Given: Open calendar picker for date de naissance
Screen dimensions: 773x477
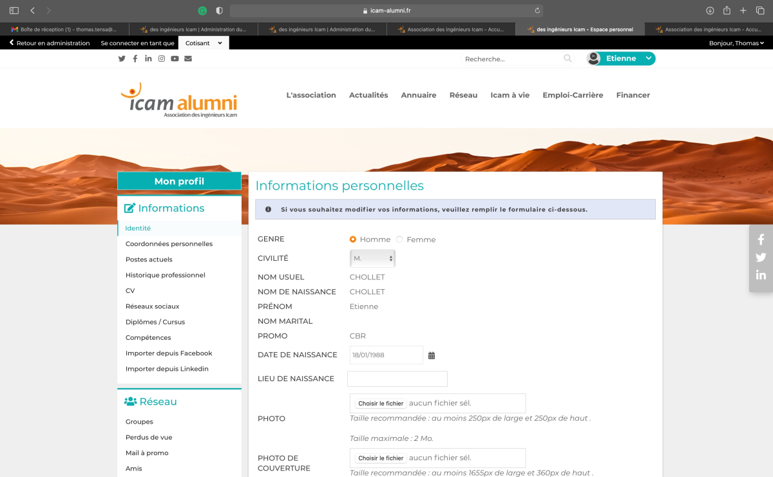Looking at the screenshot, I should (x=432, y=355).
